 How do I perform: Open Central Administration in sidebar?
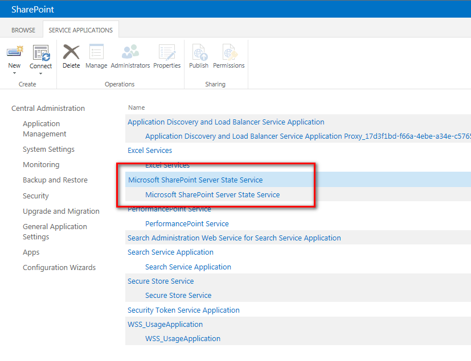pos(48,108)
